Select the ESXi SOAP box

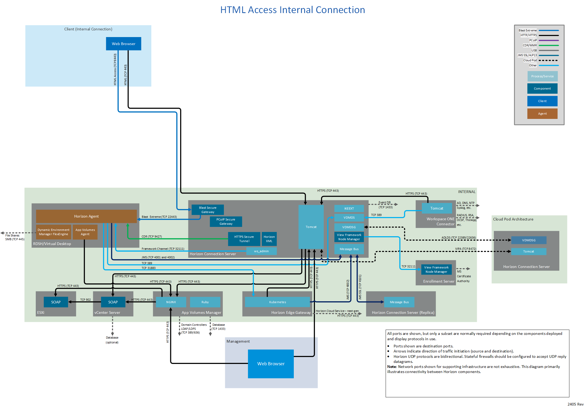[x=56, y=302]
